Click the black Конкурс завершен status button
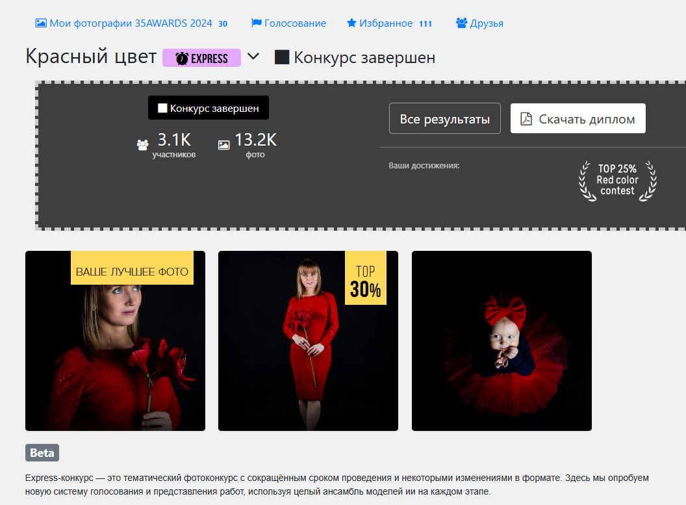This screenshot has width=686, height=505. click(x=209, y=108)
